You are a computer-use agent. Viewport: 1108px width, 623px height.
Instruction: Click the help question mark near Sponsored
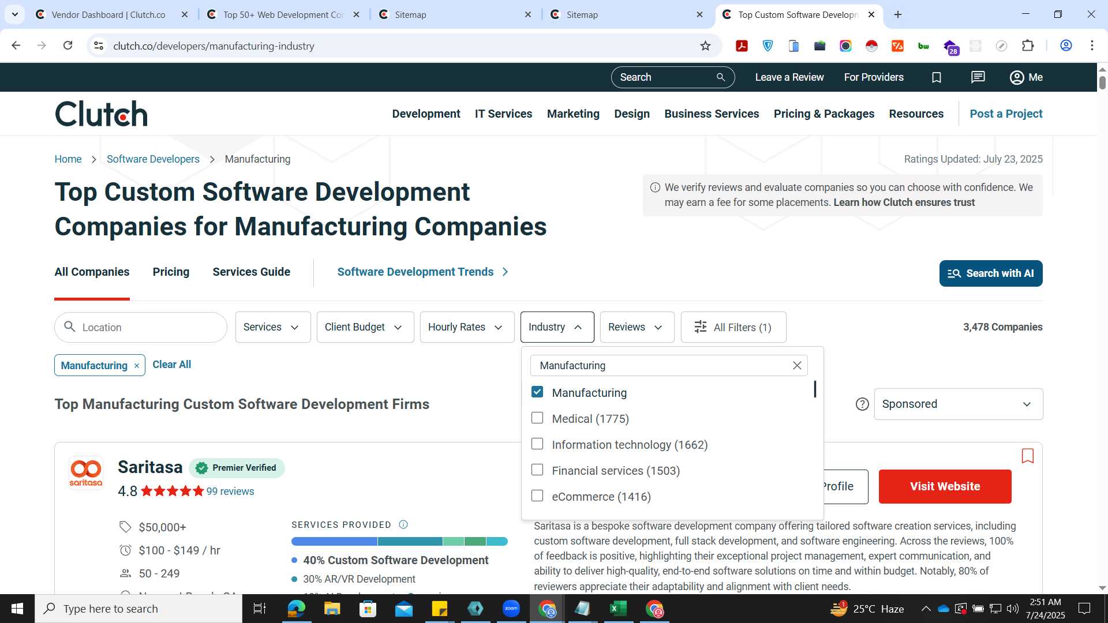862,404
